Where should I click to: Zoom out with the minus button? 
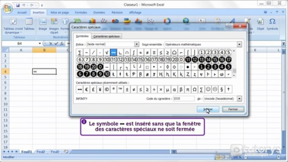246,157
